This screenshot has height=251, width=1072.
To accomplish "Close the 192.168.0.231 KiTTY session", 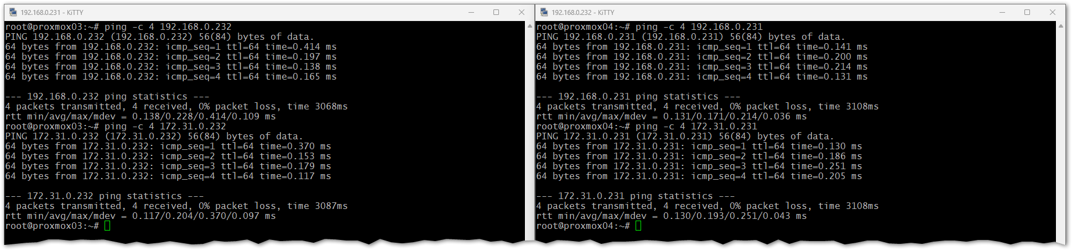I will point(521,12).
